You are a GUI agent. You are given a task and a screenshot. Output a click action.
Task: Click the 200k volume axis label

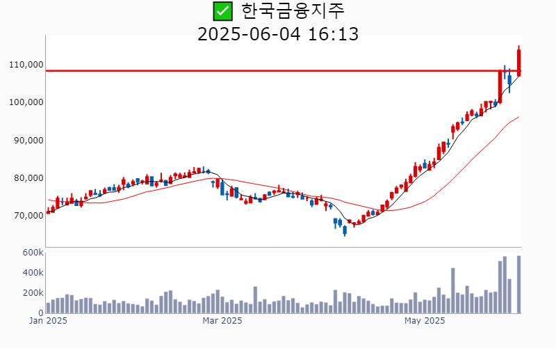pos(33,293)
